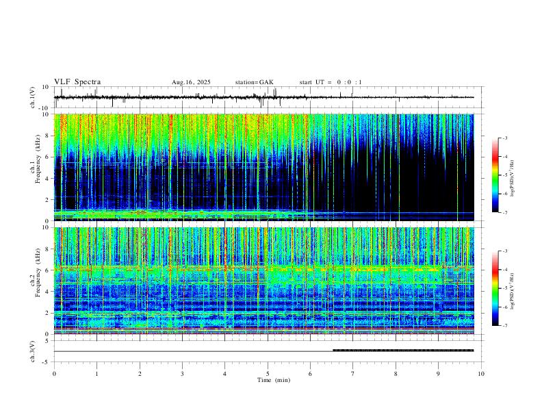Click the 'ch.3(V)' axis label
The height and width of the screenshot is (419, 542).
(x=33, y=351)
